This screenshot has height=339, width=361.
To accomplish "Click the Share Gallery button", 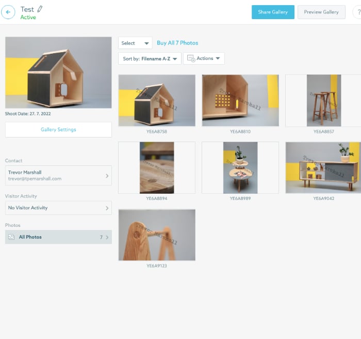I will tap(273, 12).
